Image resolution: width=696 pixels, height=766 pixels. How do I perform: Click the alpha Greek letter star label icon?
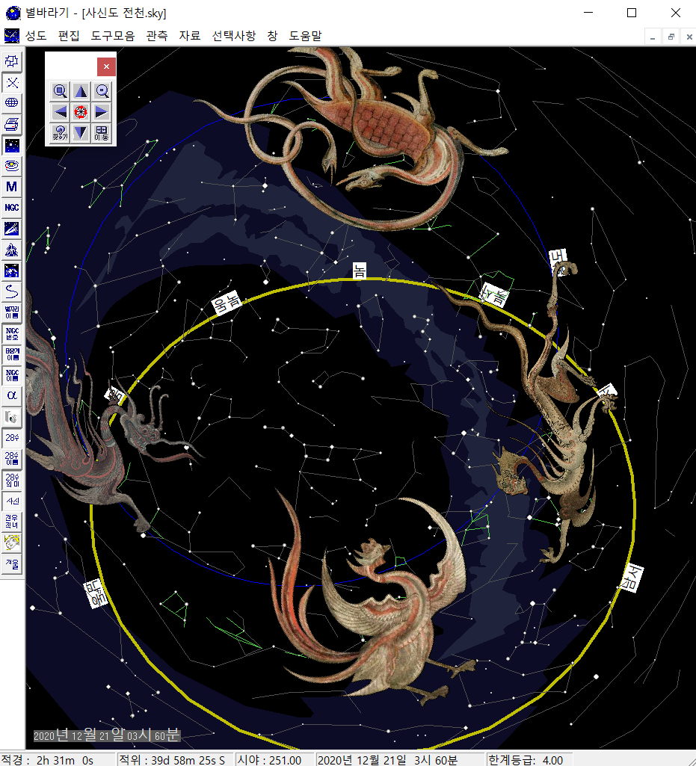click(x=12, y=395)
